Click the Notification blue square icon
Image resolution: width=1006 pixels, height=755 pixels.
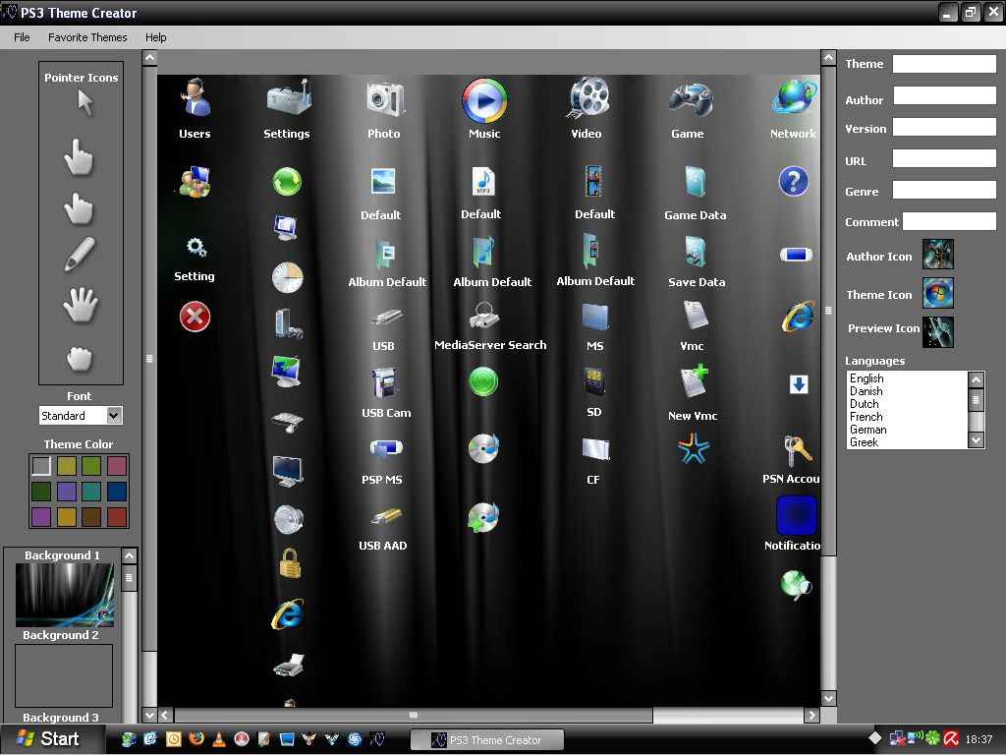coord(794,514)
